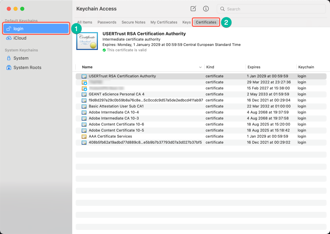The height and width of the screenshot is (234, 330).
Task: Select AAA Certificate Services name
Action: coord(110,136)
